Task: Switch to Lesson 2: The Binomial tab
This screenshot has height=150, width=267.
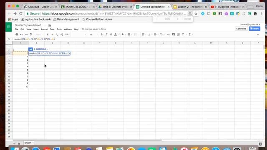Action: [x=190, y=7]
